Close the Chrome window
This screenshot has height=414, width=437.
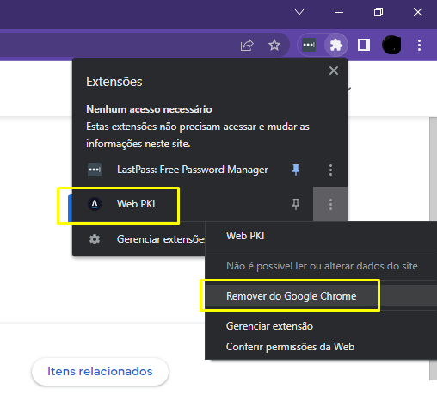pos(418,12)
